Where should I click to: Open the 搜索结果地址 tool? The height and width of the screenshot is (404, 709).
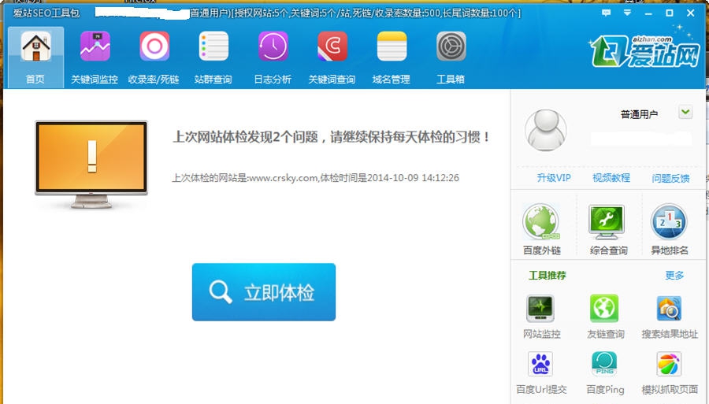pyautogui.click(x=670, y=317)
